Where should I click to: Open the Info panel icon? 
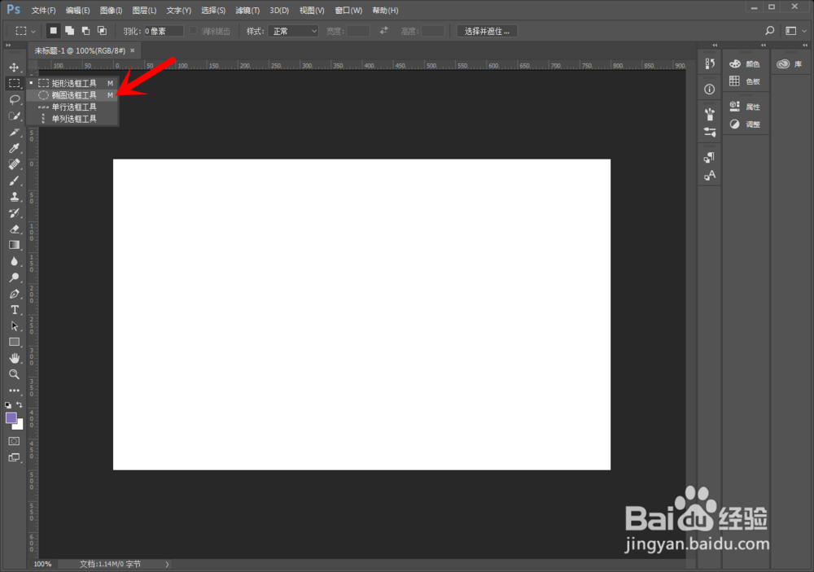[x=709, y=90]
